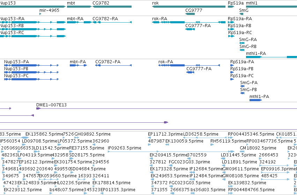Screen dimensions: 297x195
Task: Click the GM18092.5prime EST label
Action: click(x=258, y=148)
